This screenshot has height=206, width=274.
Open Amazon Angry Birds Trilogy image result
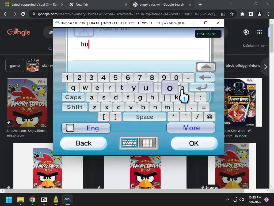27,102
